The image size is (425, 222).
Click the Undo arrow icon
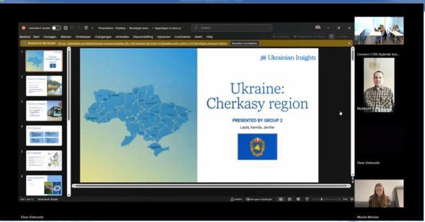(72, 28)
